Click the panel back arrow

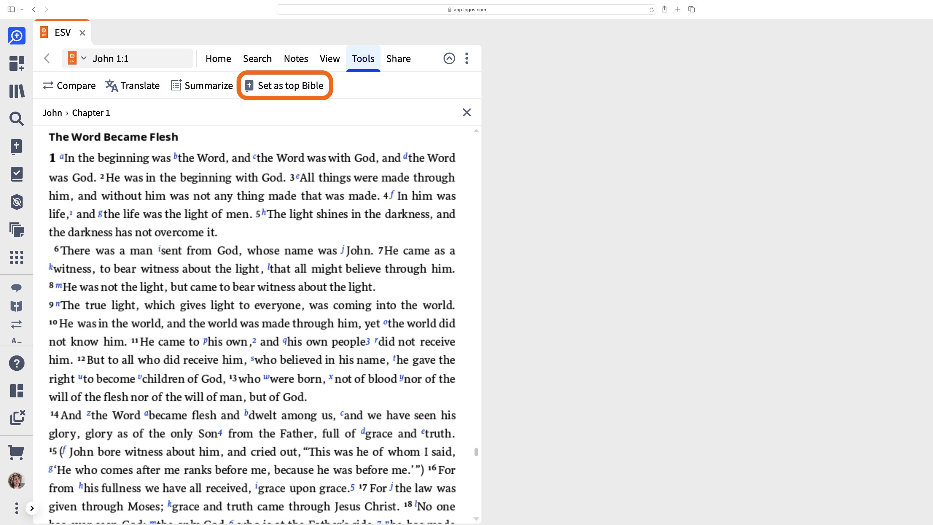click(x=47, y=58)
